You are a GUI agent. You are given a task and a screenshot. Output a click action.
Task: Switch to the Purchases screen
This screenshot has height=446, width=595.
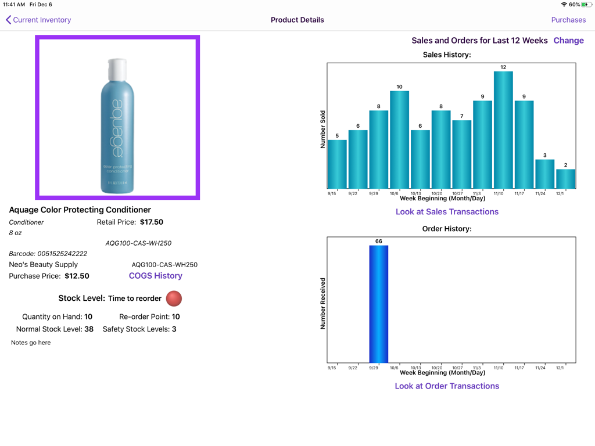pos(568,19)
